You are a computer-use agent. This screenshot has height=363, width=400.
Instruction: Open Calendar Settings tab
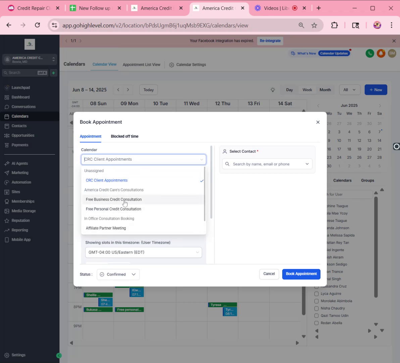click(188, 65)
